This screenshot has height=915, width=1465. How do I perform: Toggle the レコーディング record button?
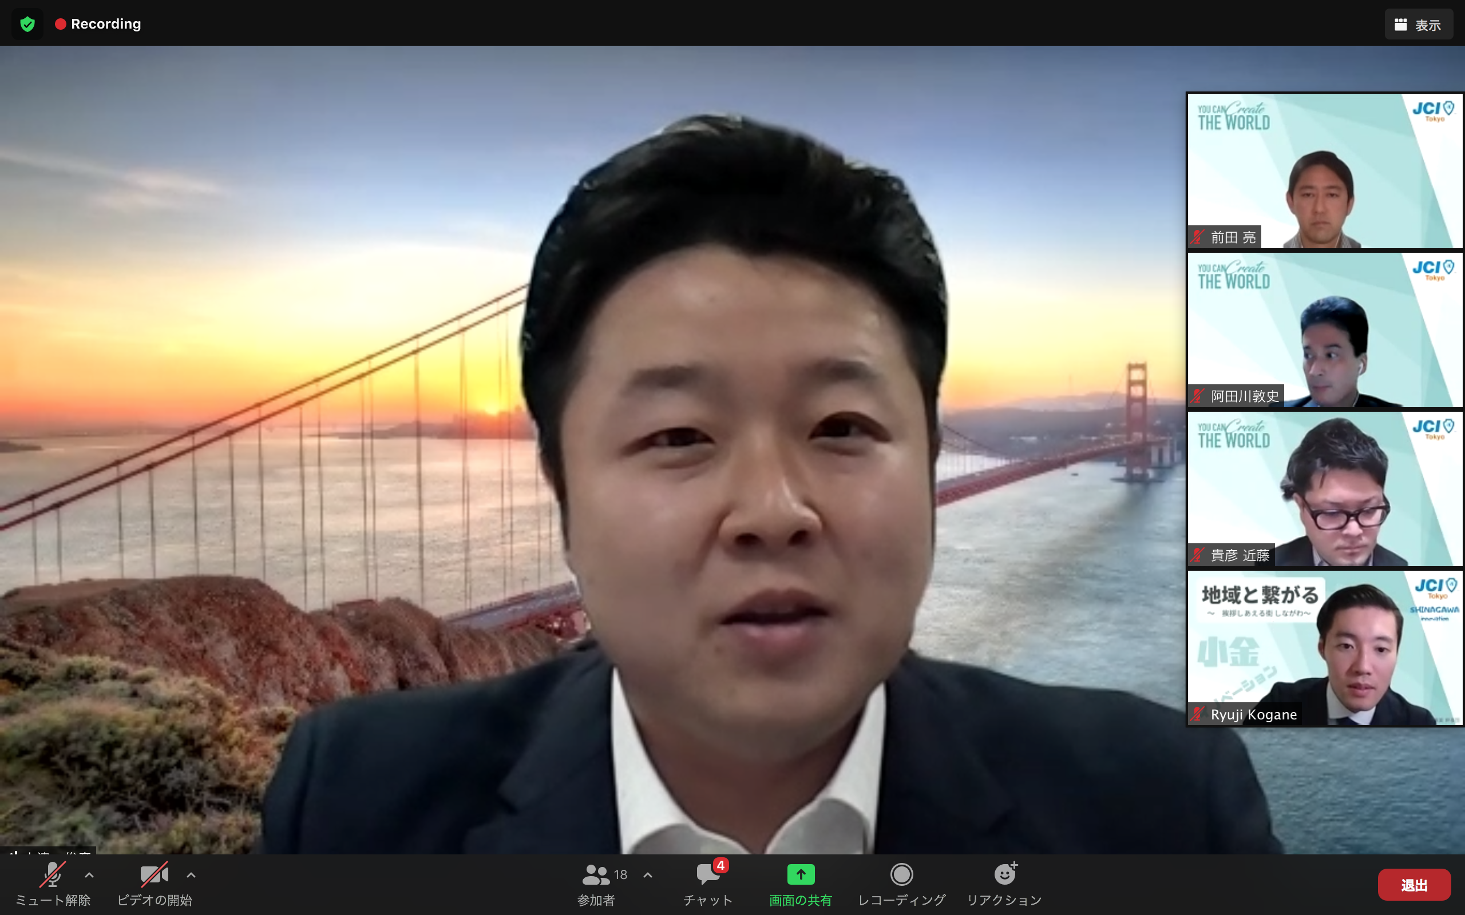point(901,874)
